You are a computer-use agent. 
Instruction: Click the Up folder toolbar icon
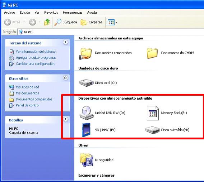47,22
